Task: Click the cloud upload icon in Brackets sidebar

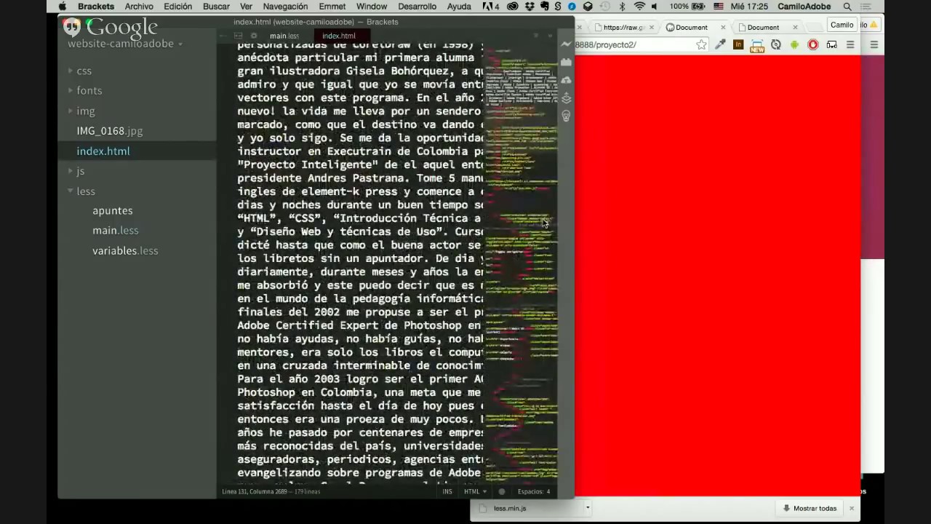Action: coord(566,80)
